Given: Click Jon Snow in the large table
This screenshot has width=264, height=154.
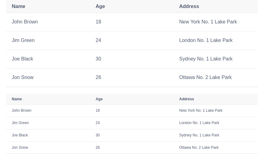Looking at the screenshot, I should [x=23, y=77].
